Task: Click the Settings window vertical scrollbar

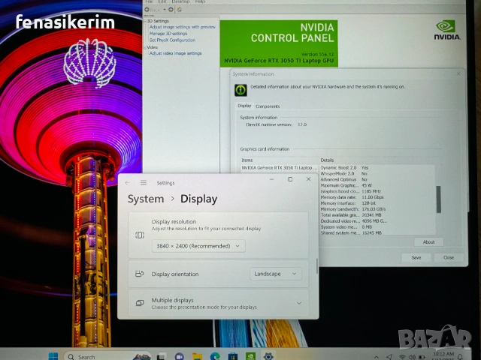Action: click(x=316, y=265)
